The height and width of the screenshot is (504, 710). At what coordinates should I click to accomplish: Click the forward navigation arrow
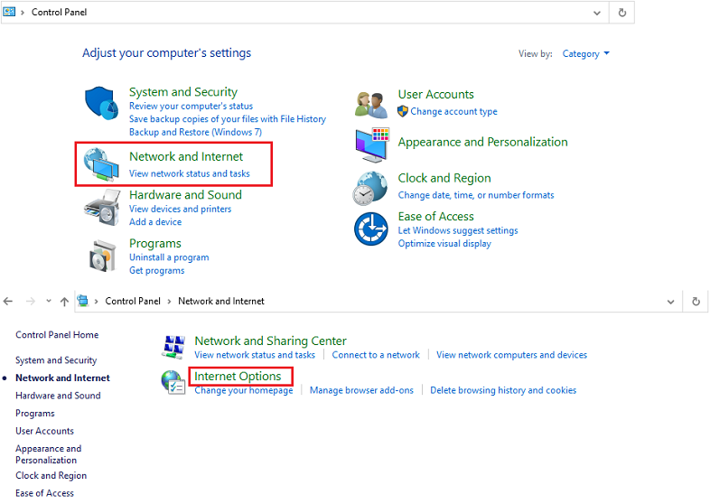[x=31, y=301]
